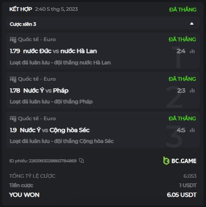Screen dimensions: 206x207
Task: Copy the ticket ID with copy icon
Action: coord(81,161)
